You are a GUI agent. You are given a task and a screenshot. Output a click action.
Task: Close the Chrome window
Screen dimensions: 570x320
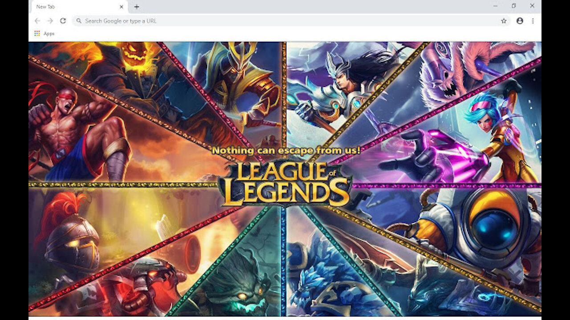coord(532,6)
